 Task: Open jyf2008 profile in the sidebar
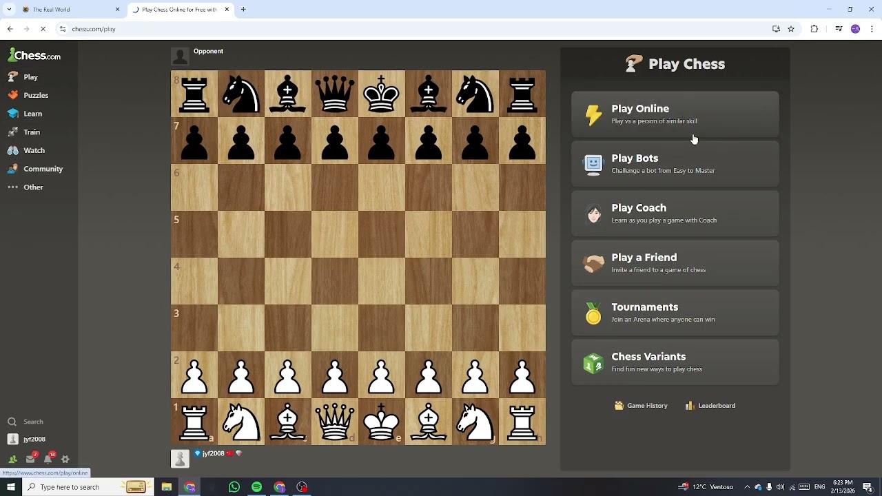click(x=39, y=440)
